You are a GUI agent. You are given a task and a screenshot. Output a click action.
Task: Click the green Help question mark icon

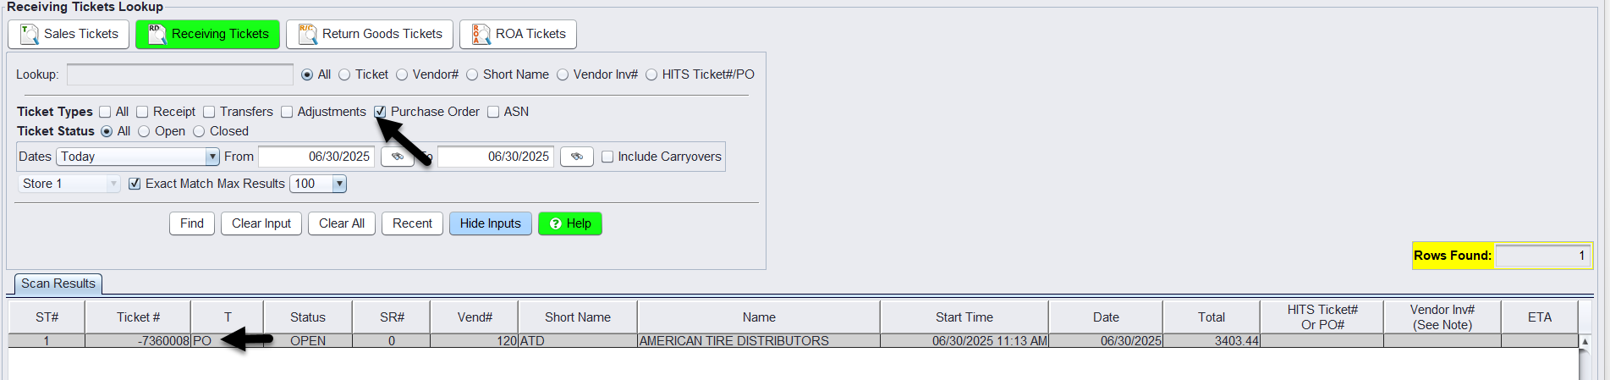[x=556, y=223]
